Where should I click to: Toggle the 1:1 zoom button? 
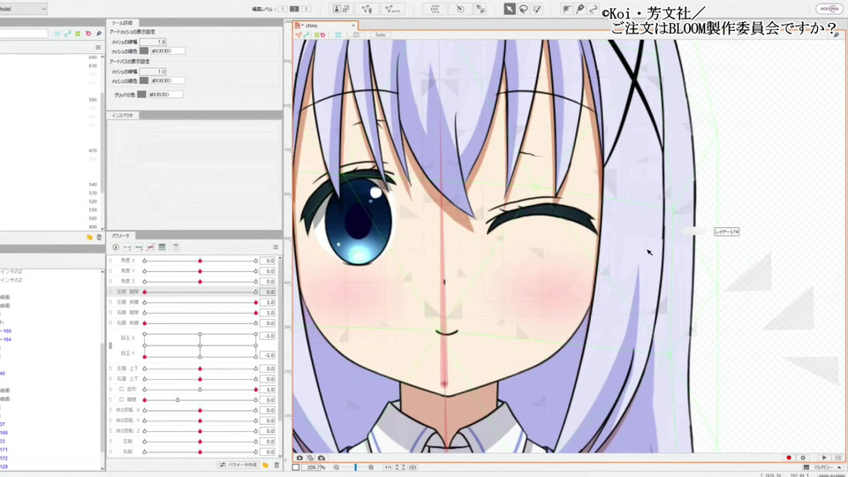point(388,467)
